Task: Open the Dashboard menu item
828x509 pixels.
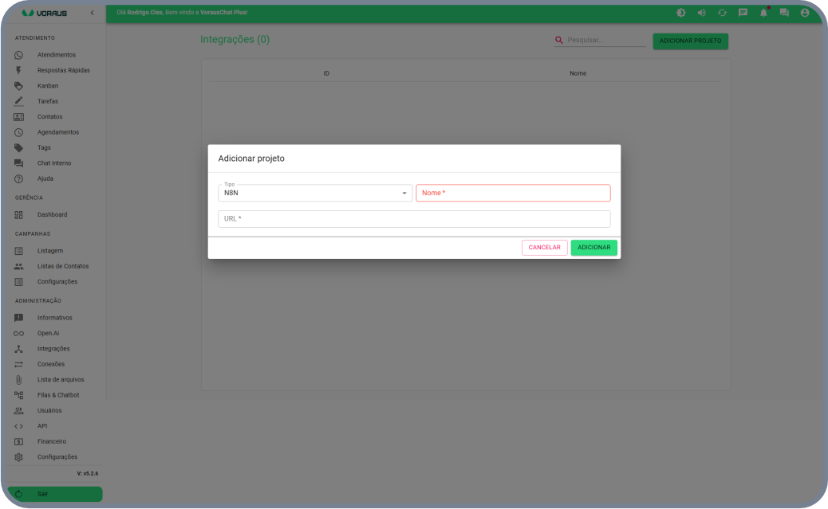Action: coord(52,215)
